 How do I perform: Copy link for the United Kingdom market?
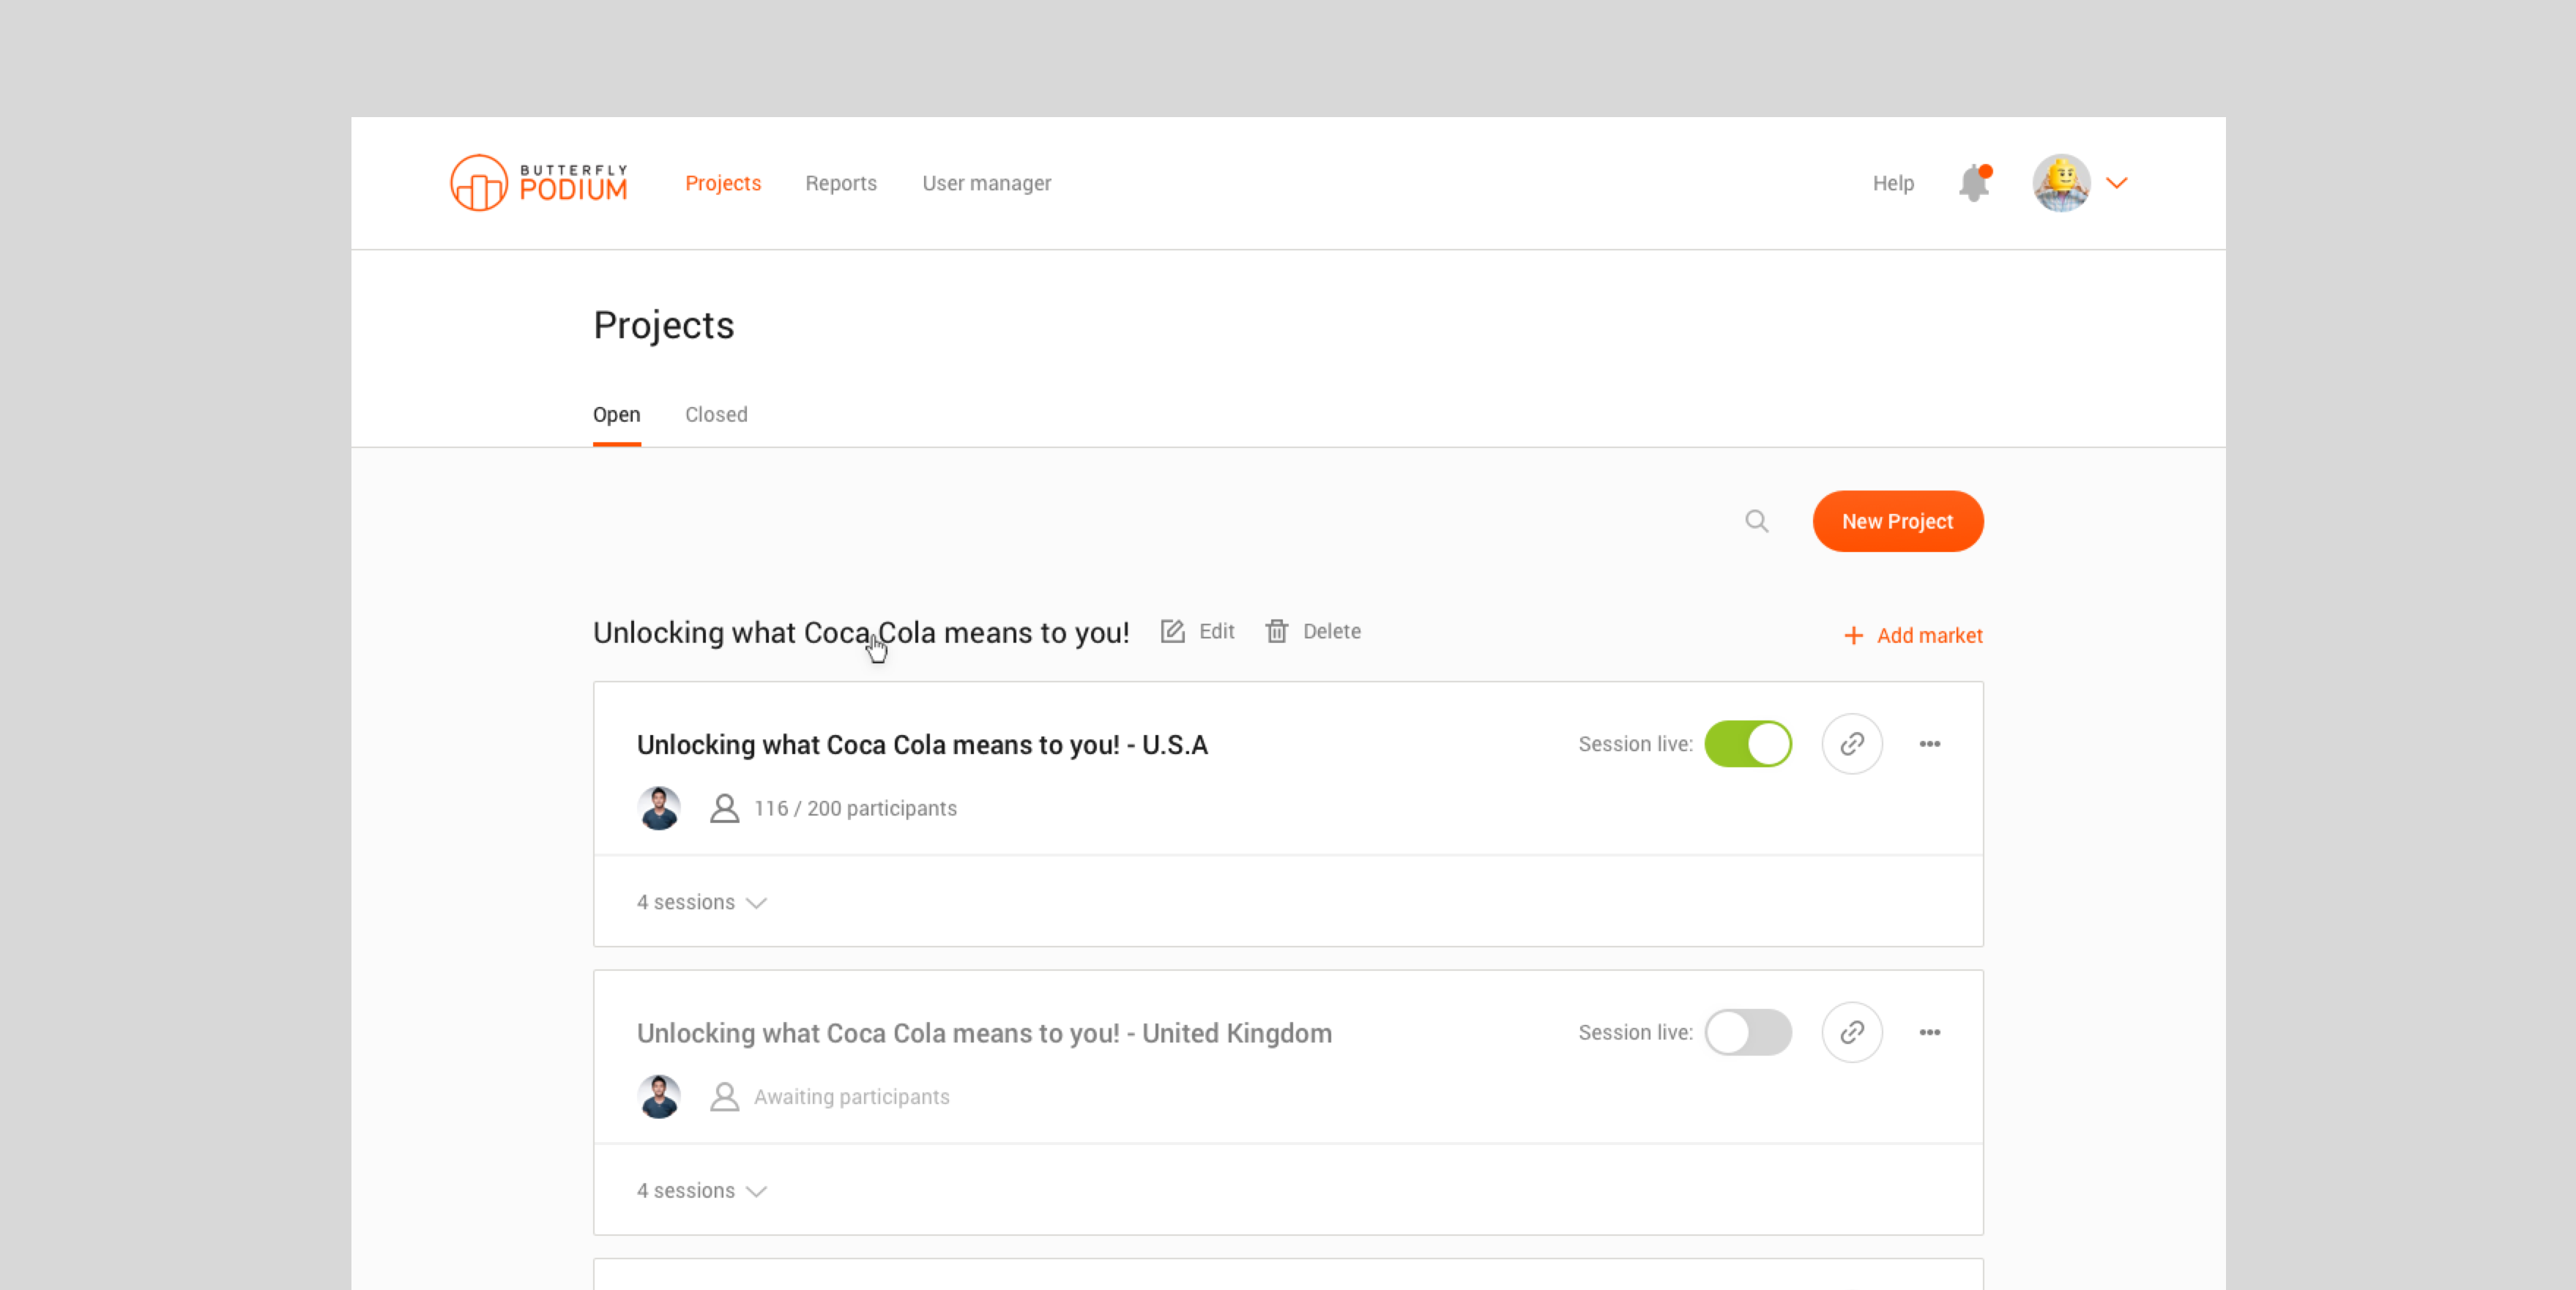point(1852,1032)
